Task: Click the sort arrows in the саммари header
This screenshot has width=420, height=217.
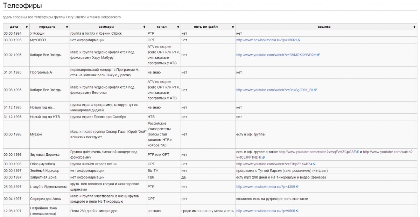Action: pos(144,27)
